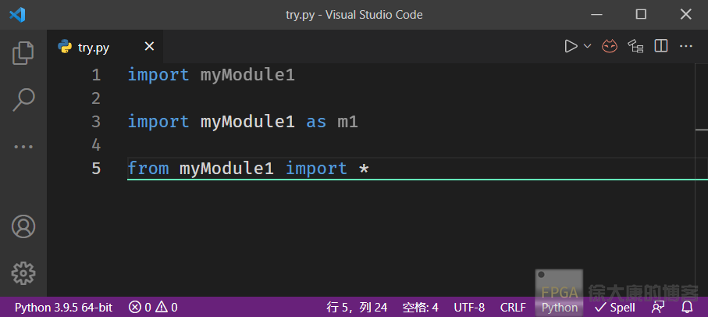Open the Search view in activity bar
This screenshot has width=708, height=317.
point(23,99)
